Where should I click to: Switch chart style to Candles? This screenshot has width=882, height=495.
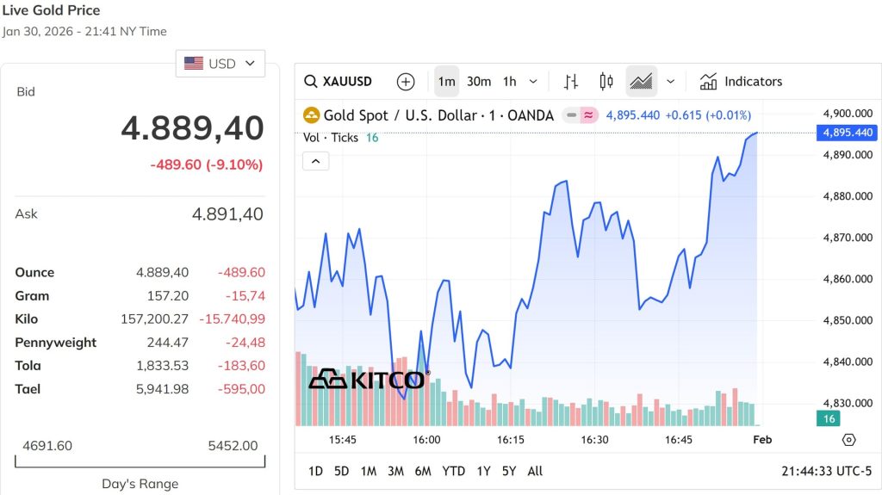pyautogui.click(x=606, y=82)
